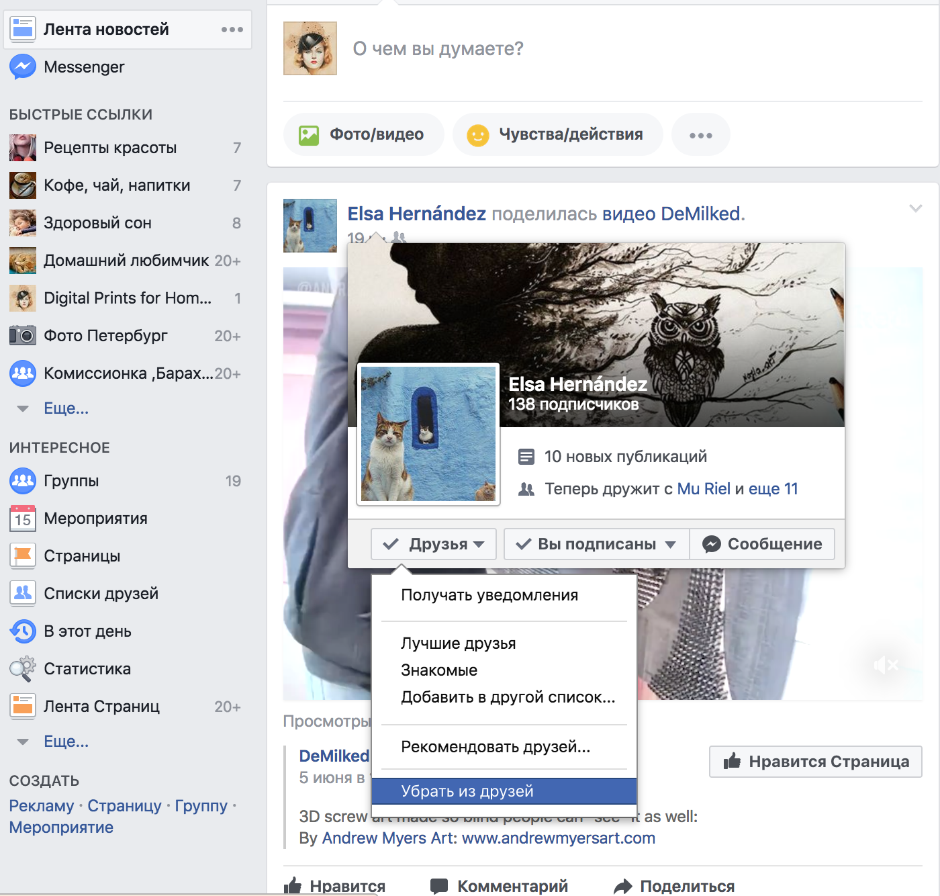This screenshot has width=940, height=896.
Task: Open Рецепты красоты group thumbnail icon
Action: point(23,148)
